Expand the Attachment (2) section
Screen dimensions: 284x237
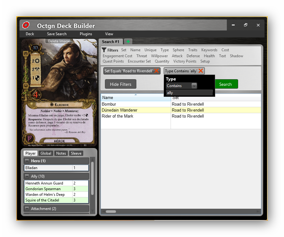click(27, 208)
